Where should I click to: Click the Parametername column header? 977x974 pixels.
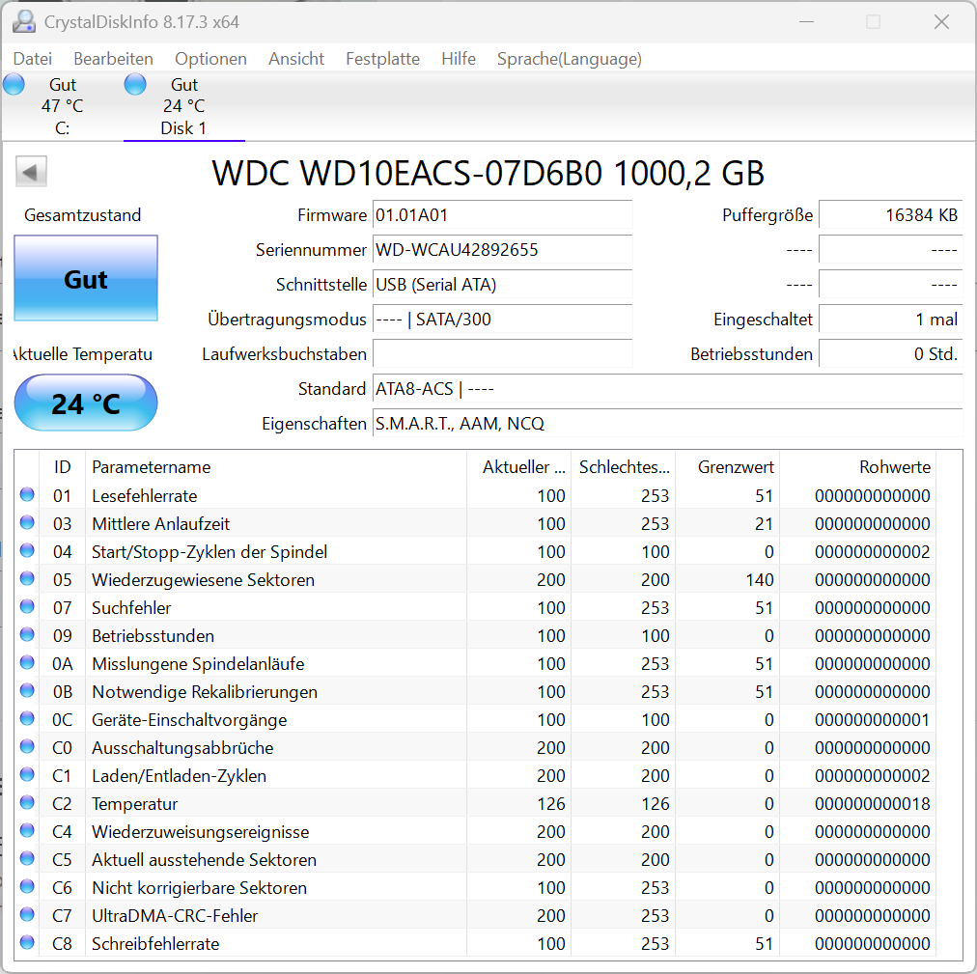click(276, 467)
